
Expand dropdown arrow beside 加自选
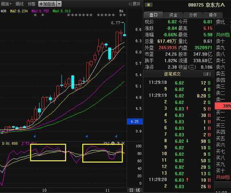coord(59,4)
